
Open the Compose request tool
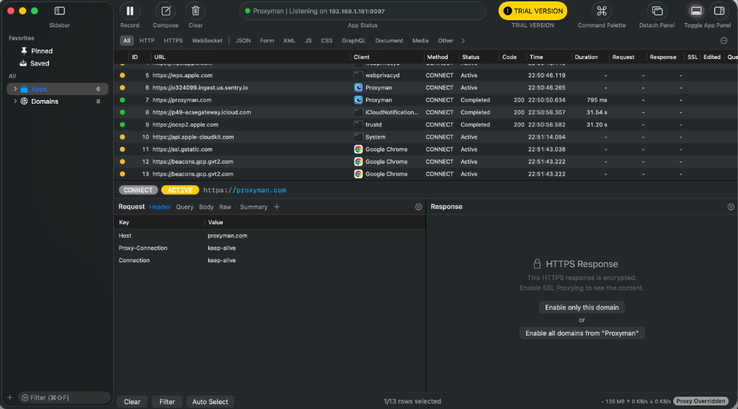tap(166, 11)
